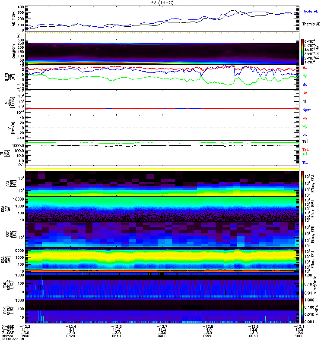Click the 2009 Apr 09 date label

[13, 339]
